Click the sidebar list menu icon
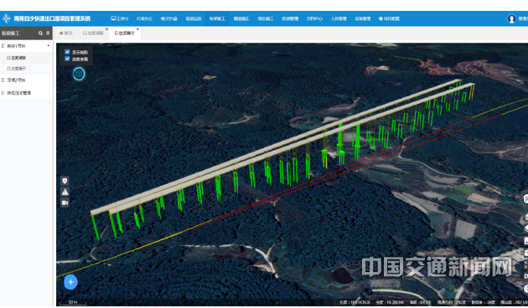Image resolution: width=528 pixels, height=308 pixels. (x=48, y=33)
